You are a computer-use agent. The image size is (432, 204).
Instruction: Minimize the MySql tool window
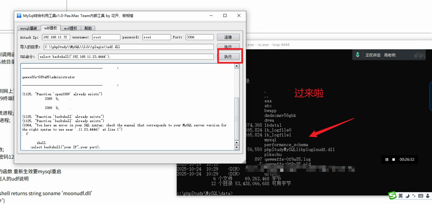pyautogui.click(x=211, y=16)
